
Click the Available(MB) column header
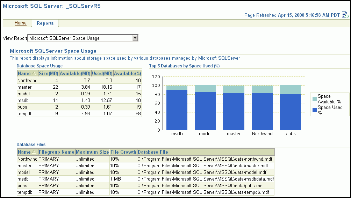[75, 74]
